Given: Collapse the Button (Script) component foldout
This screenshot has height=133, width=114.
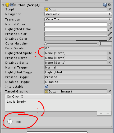Looking at the screenshot, I should [x=3, y=5].
